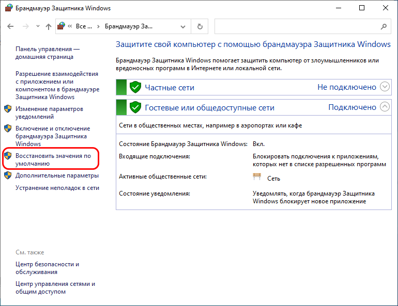This screenshot has width=398, height=306.
Task: Collapse the 'Гостевые или общедоступные сети' section chevron
Action: coord(385,107)
